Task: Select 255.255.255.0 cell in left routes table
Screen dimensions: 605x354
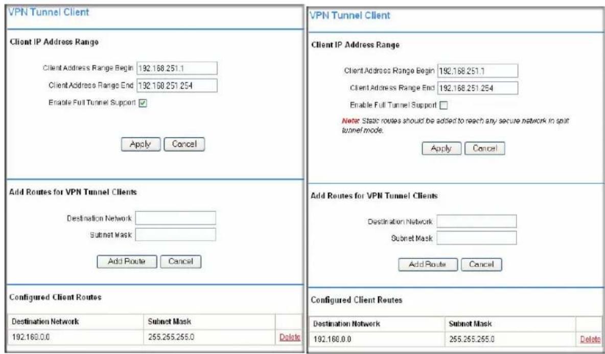Action: pos(210,337)
